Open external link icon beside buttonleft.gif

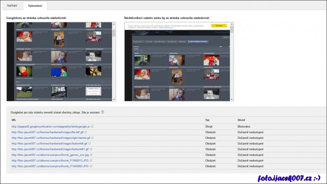[x=90, y=143]
